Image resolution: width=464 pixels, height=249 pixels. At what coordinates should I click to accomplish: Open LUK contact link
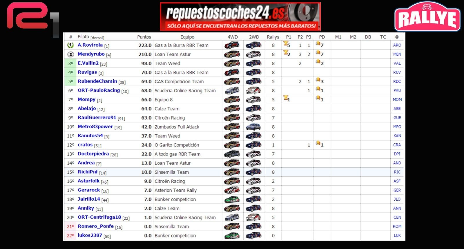pyautogui.click(x=397, y=236)
